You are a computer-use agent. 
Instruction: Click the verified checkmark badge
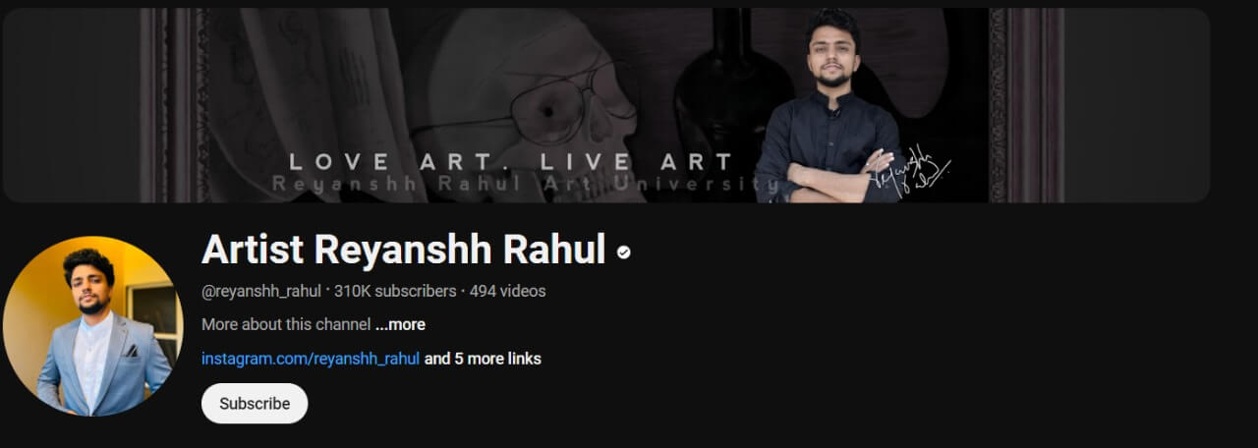tap(623, 252)
